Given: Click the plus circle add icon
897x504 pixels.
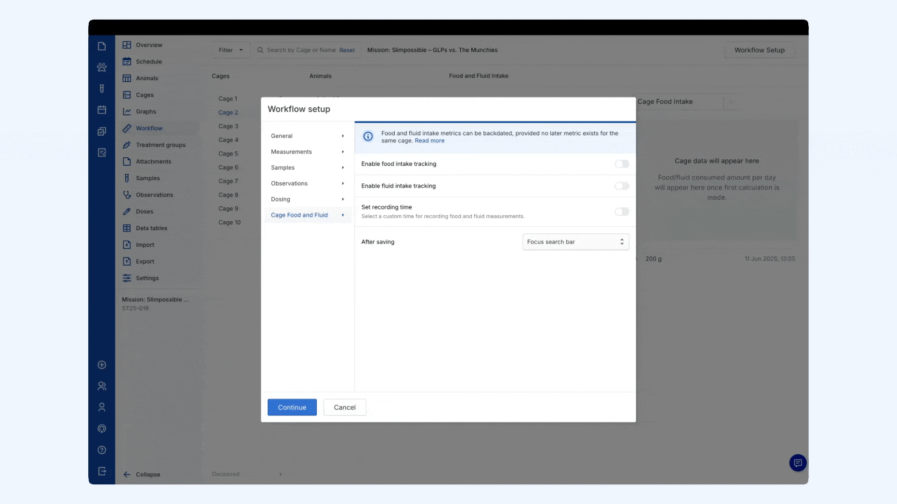Looking at the screenshot, I should [x=102, y=365].
